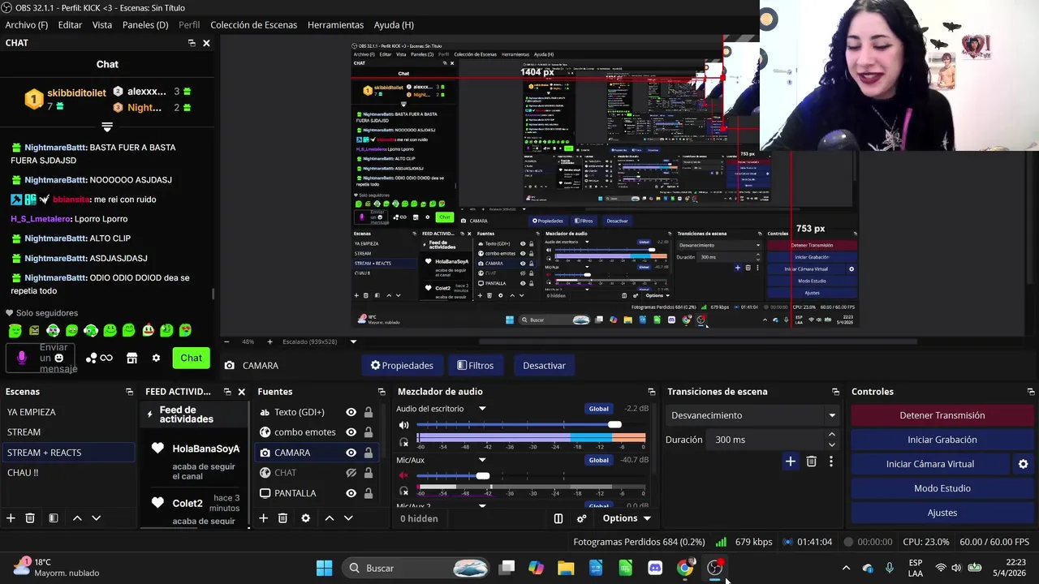The image size is (1039, 584).
Task: Add a scene transition with plus button
Action: pyautogui.click(x=790, y=462)
